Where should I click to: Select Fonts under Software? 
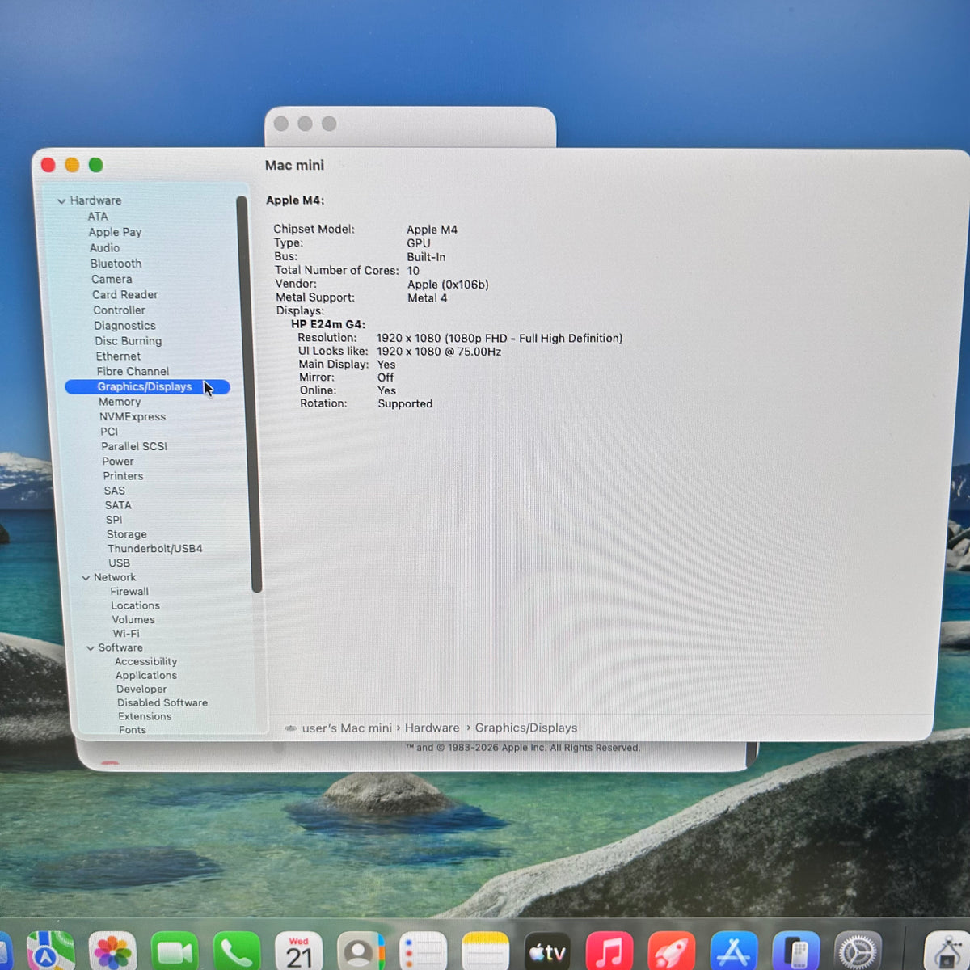(x=133, y=730)
